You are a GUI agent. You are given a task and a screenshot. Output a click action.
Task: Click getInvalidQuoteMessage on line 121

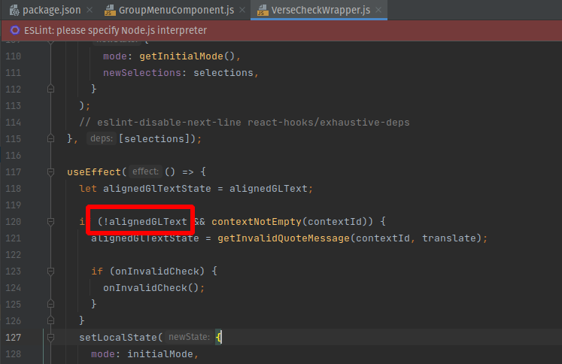point(283,238)
